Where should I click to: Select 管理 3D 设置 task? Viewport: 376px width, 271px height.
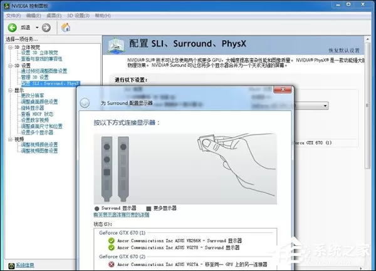point(34,77)
